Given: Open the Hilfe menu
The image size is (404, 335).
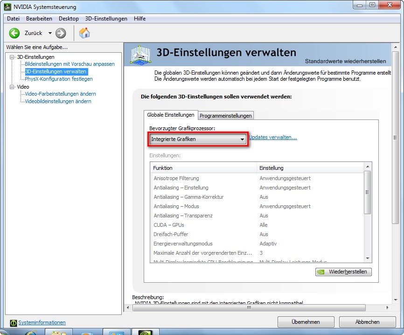Looking at the screenshot, I should point(139,19).
